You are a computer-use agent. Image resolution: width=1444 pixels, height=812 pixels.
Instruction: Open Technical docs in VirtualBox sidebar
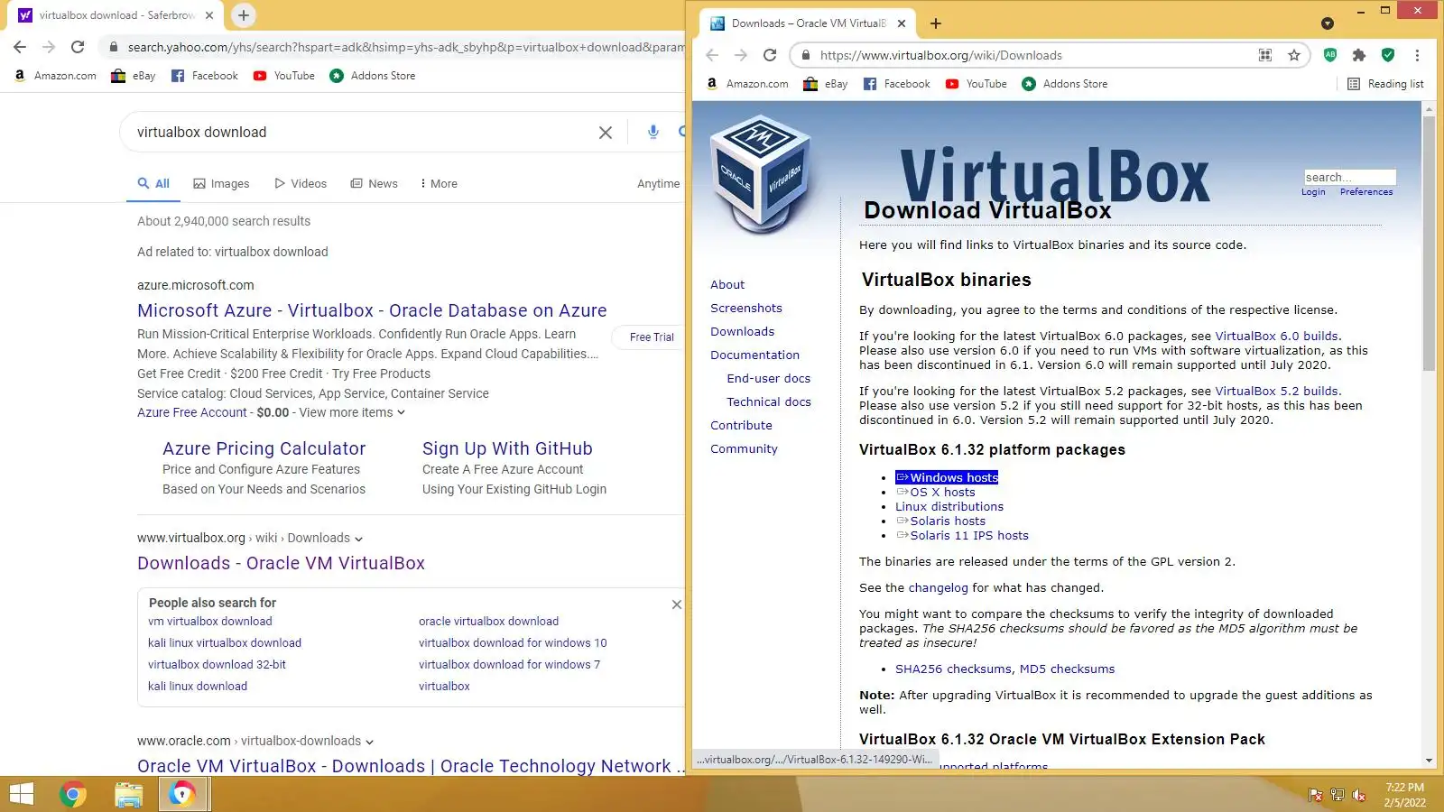(x=769, y=401)
